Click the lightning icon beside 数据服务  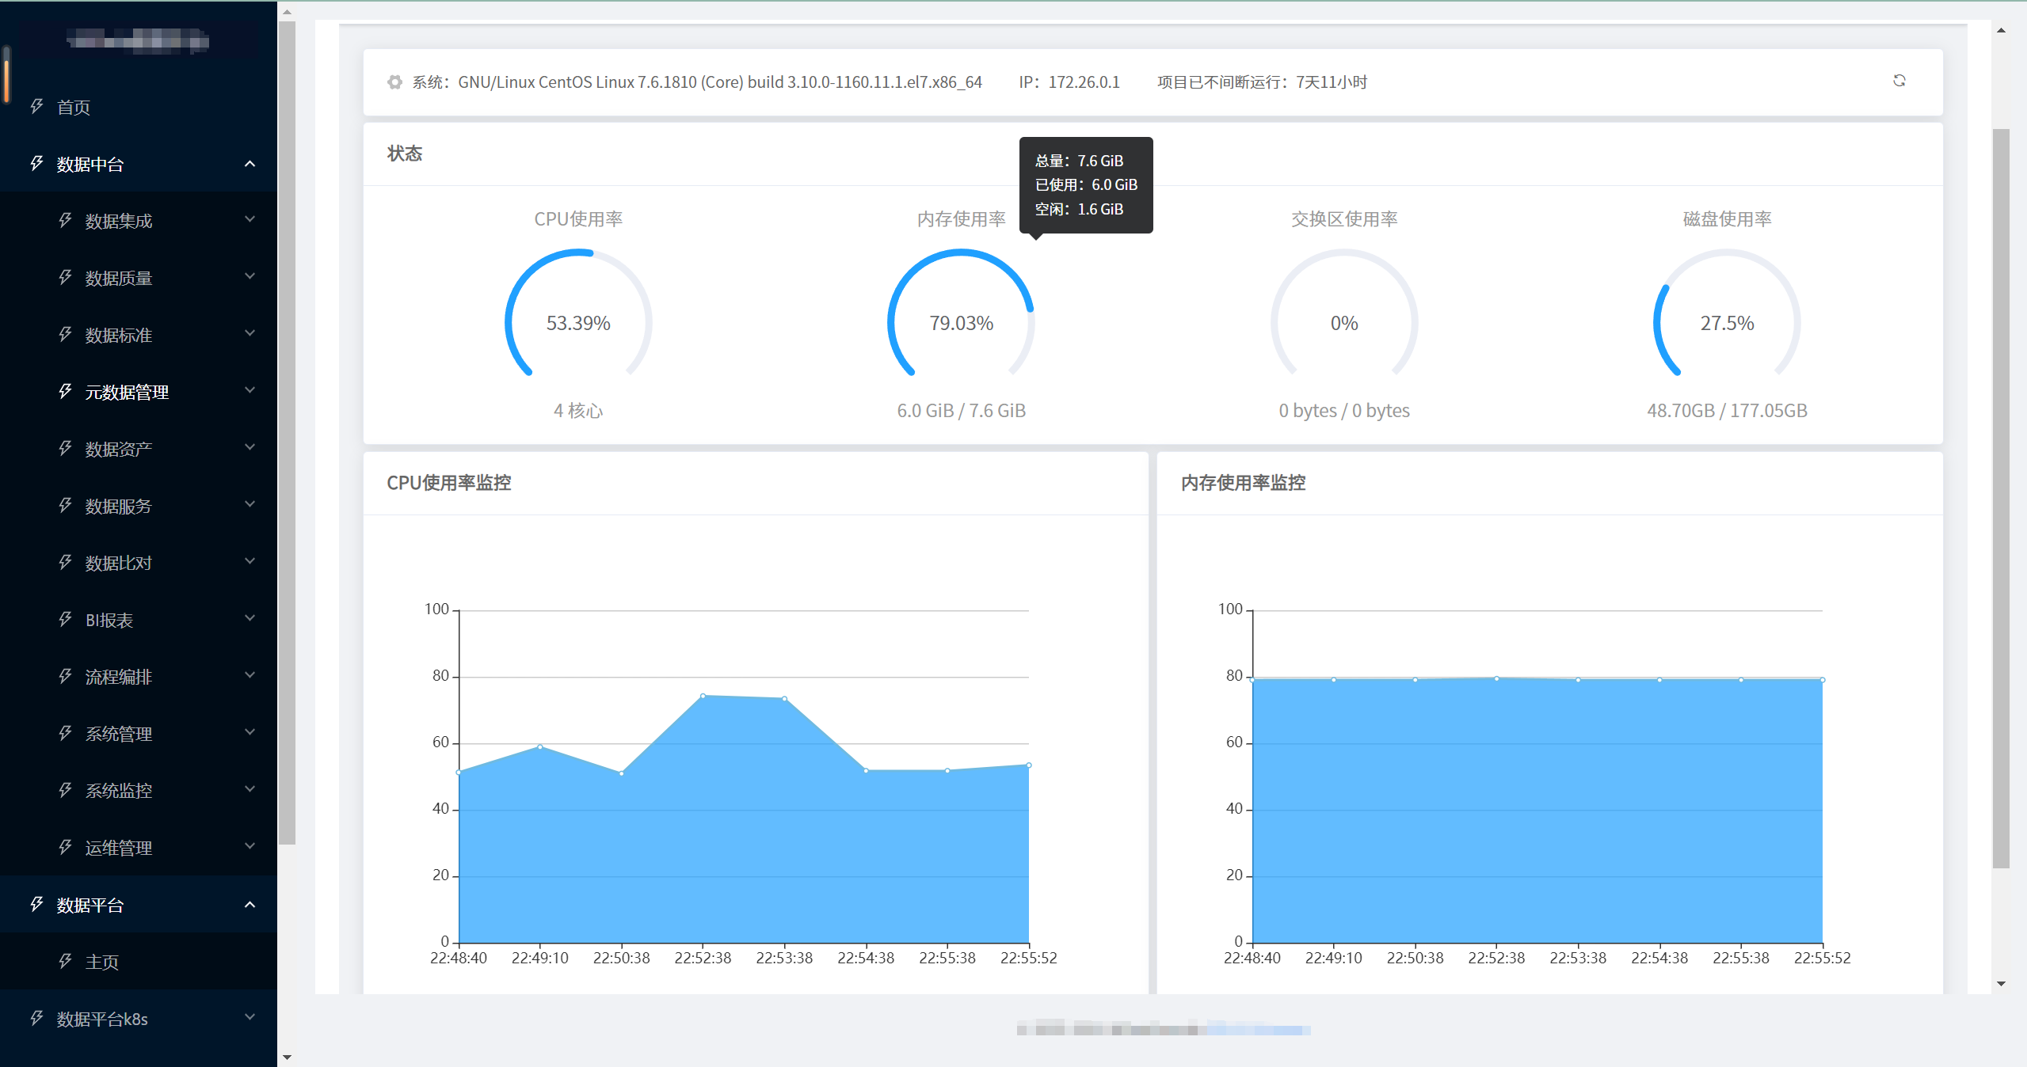tap(65, 505)
